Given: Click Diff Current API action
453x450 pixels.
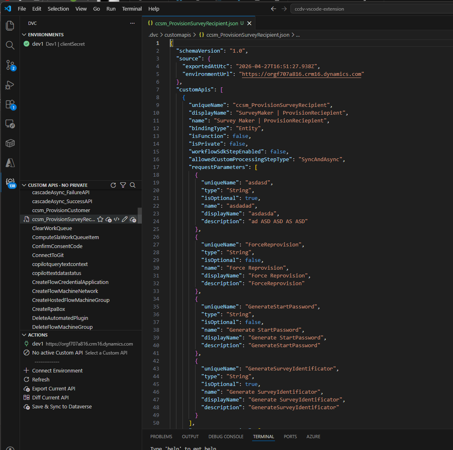Looking at the screenshot, I should click(50, 398).
